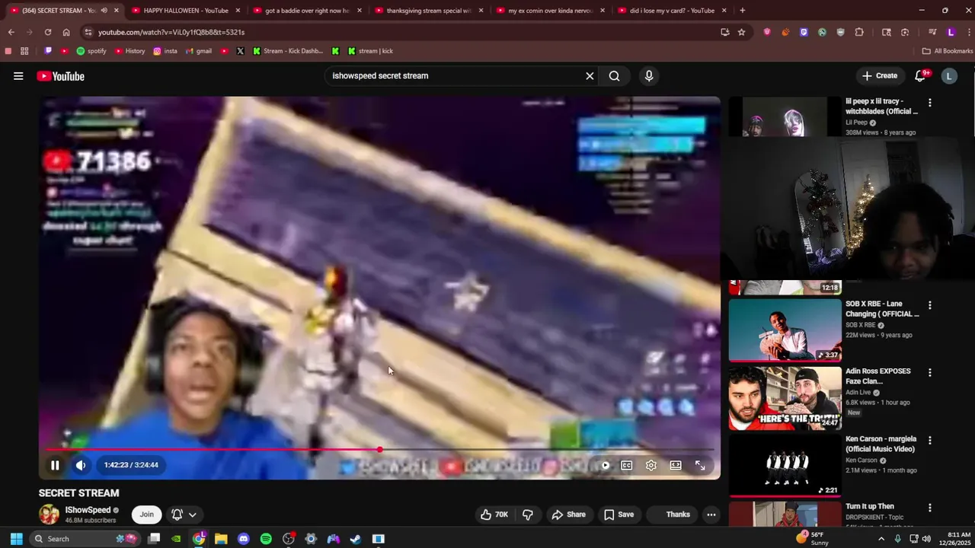Open options for SOB X RBE video

[929, 305]
